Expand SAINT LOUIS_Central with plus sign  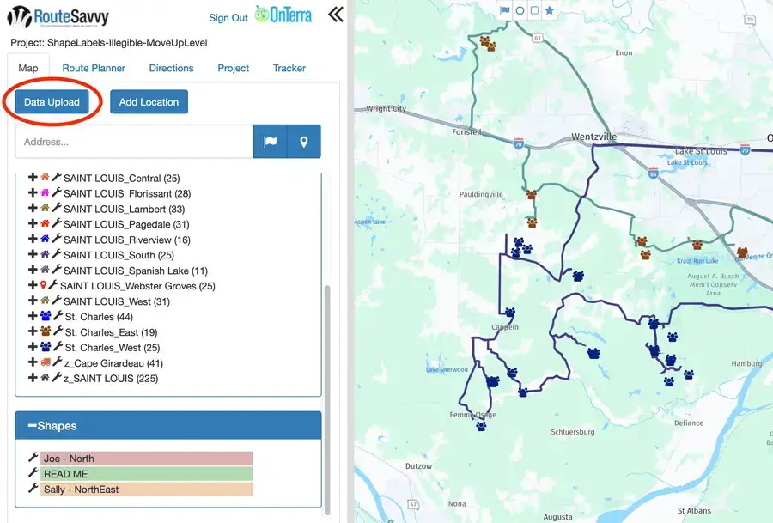(33, 177)
